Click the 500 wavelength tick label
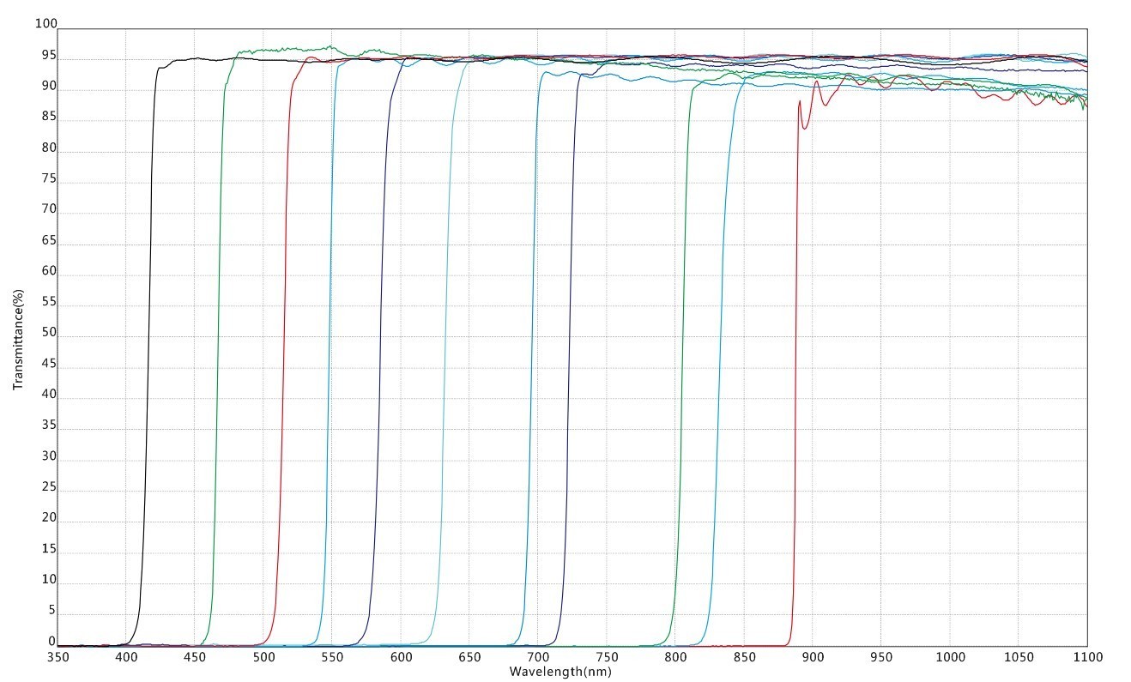 pos(263,657)
